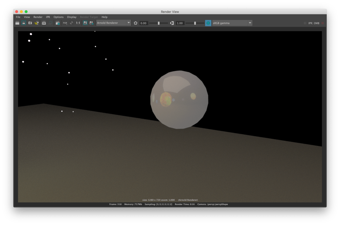
Task: Take a snapshot with the camera icon
Action: (x=30, y=23)
